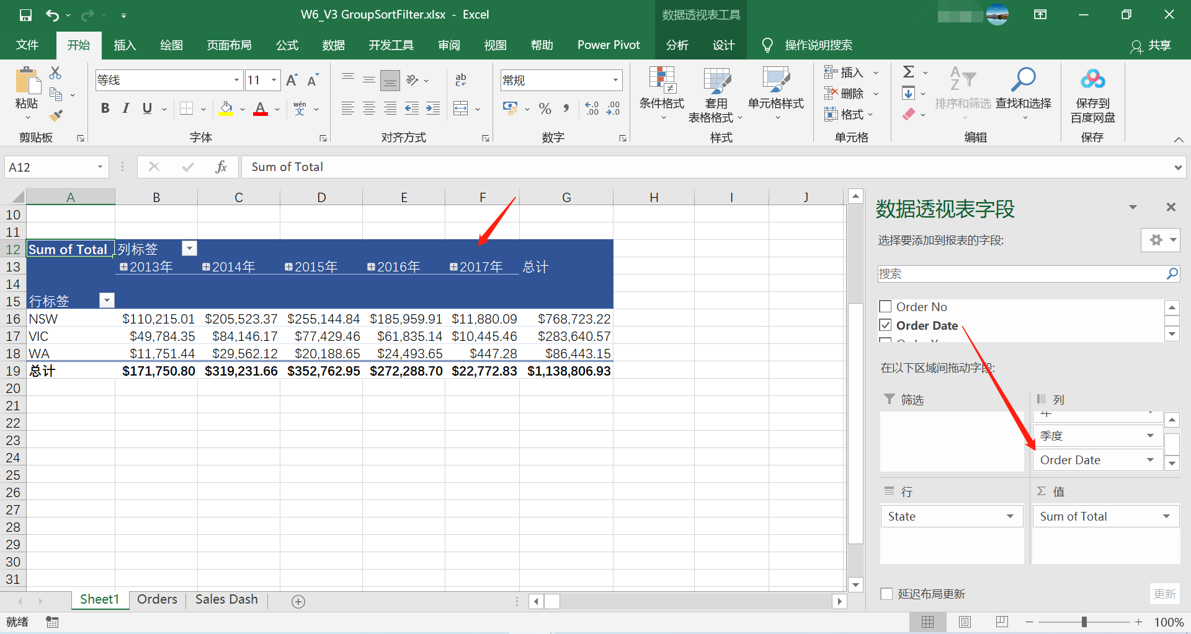Change fill color with yellow bucket
This screenshot has width=1191, height=634.
coord(226,108)
